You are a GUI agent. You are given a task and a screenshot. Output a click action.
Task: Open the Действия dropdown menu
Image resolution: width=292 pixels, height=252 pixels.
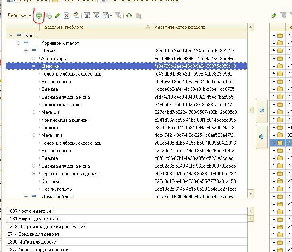pyautogui.click(x=19, y=15)
